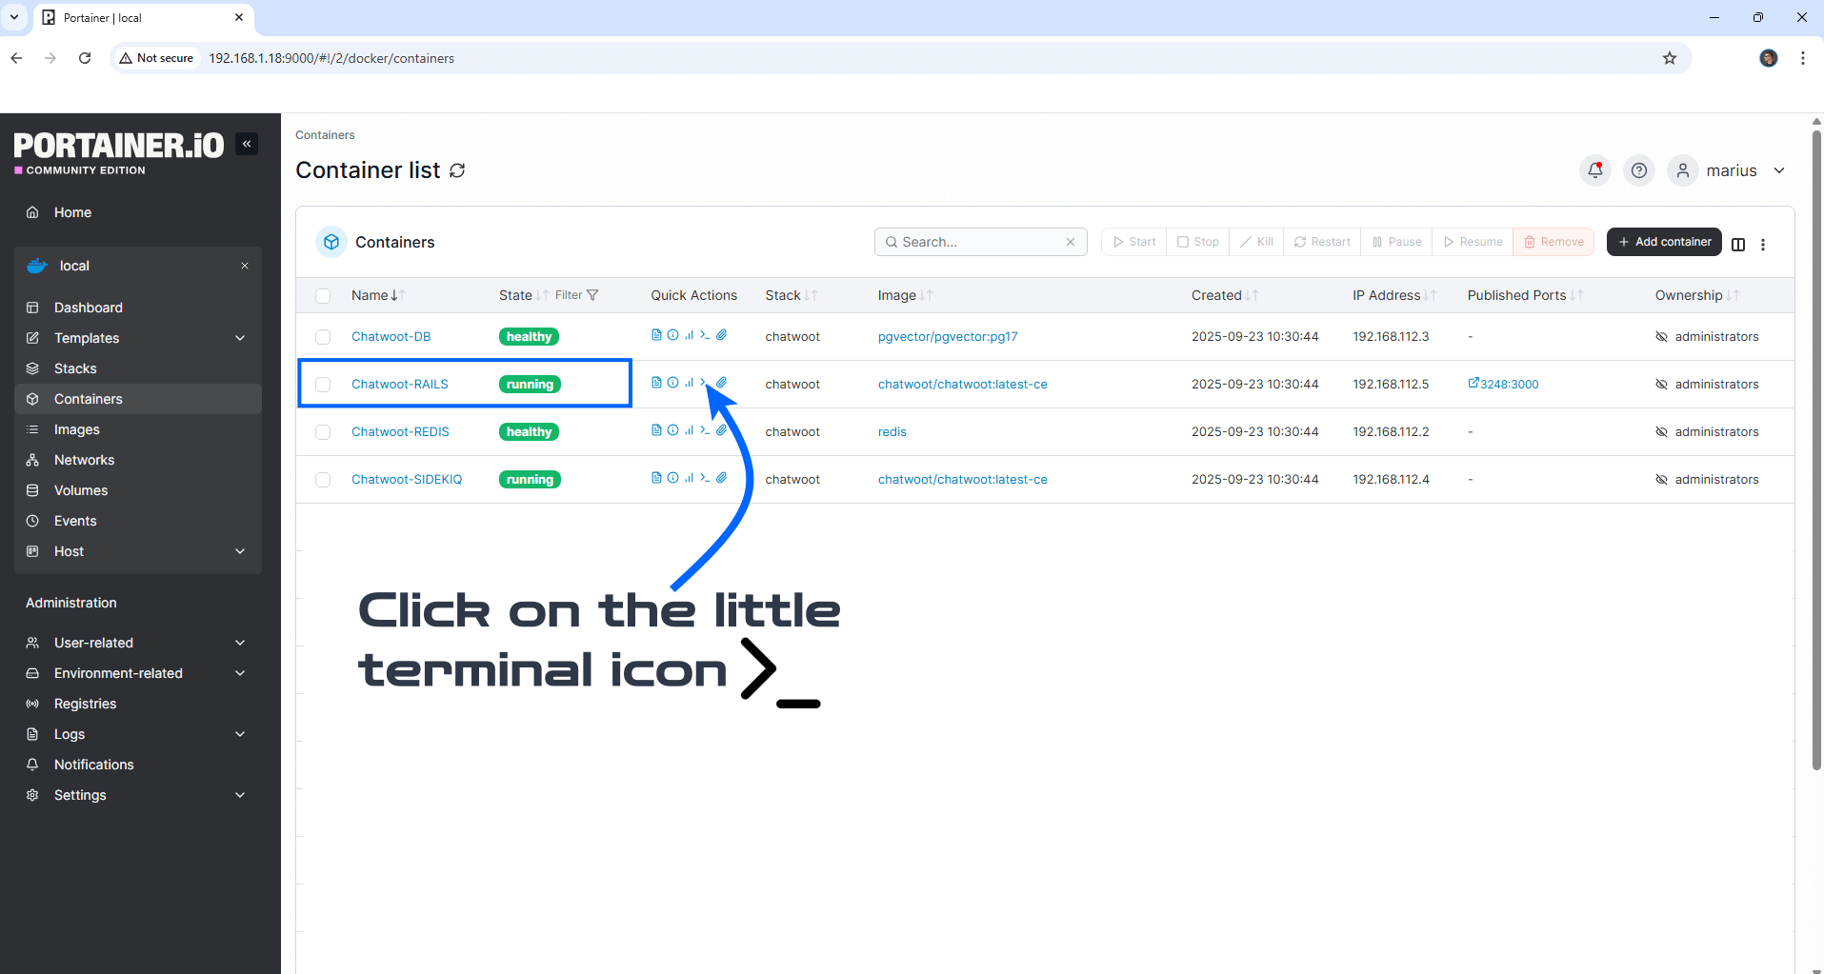Tick the Chatwoot-DB row checkbox
This screenshot has width=1824, height=974.
323,337
